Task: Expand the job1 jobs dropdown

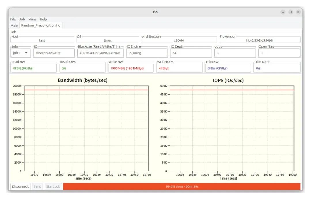Action: (x=21, y=53)
